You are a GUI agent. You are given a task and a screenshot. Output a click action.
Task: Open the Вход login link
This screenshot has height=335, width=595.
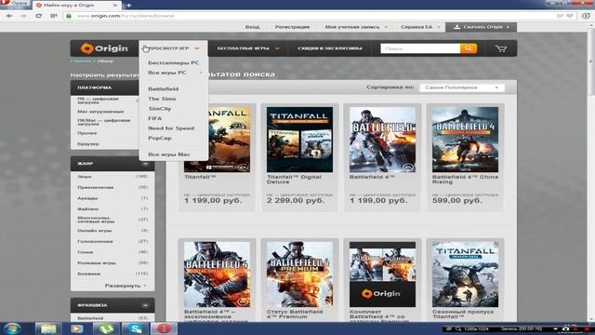click(x=252, y=27)
